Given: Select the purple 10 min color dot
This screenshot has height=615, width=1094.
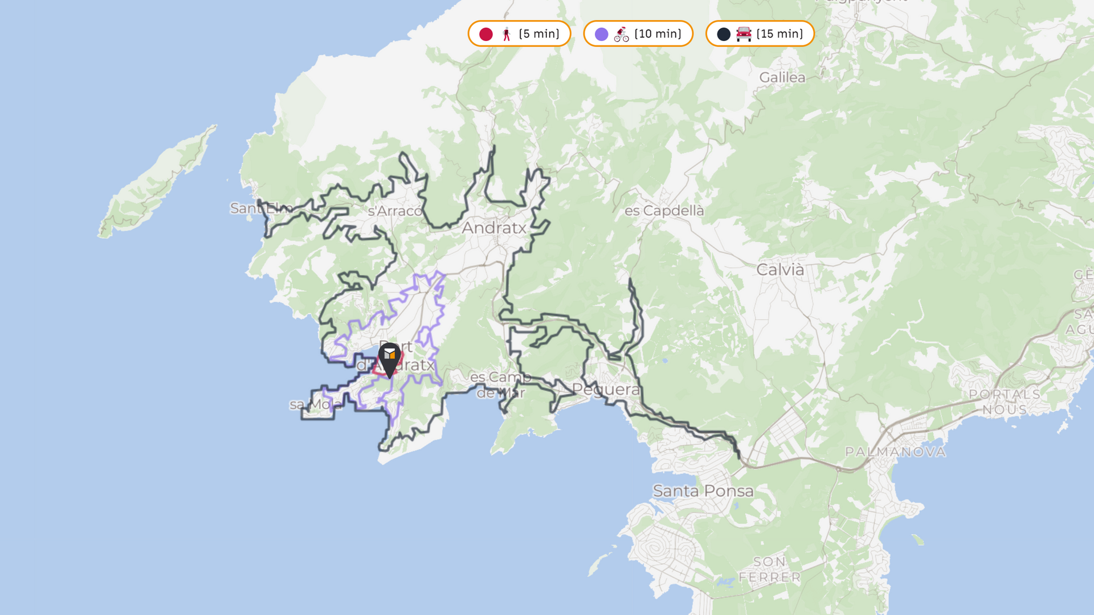Looking at the screenshot, I should point(602,34).
